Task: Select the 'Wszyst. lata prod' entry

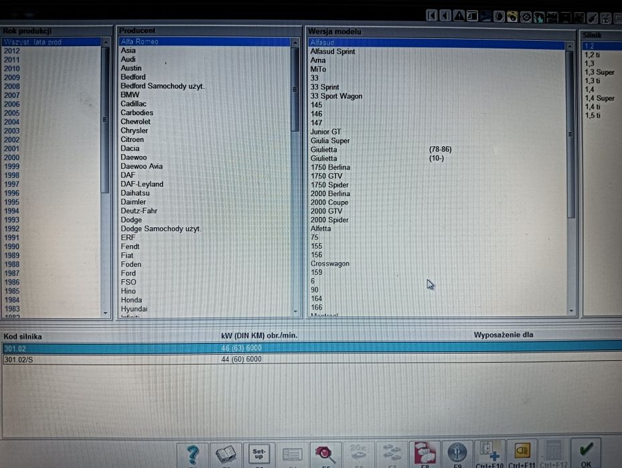Action: tap(52, 42)
